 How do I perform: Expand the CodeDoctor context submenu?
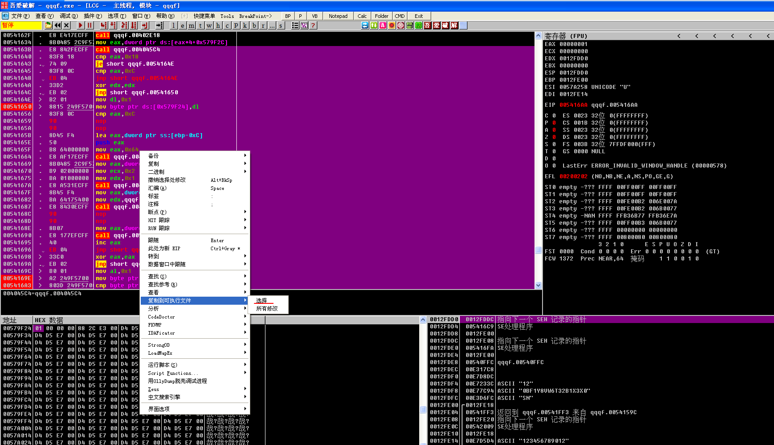pos(195,317)
